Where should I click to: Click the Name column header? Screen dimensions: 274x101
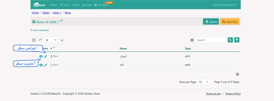click(123, 49)
